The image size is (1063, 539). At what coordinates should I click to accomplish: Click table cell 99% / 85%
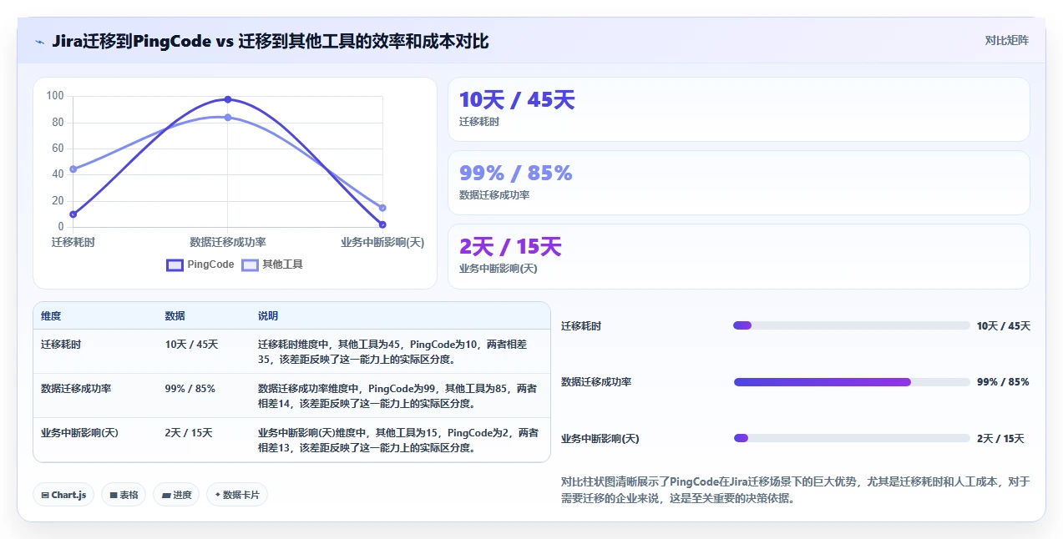pyautogui.click(x=190, y=388)
